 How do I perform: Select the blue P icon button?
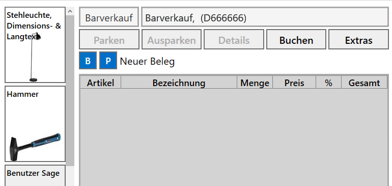click(108, 60)
